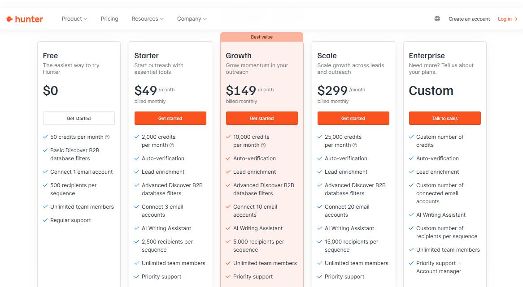This screenshot has height=287, width=523.
Task: Get started with the Free plan
Action: pos(78,118)
